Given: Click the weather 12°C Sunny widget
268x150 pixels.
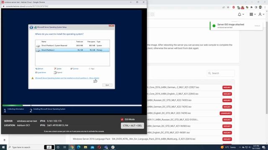Looking at the screenshot, I should pos(228,147).
